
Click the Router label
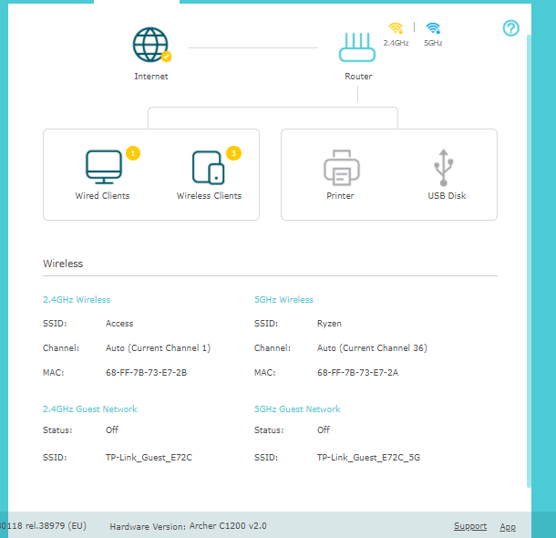coord(358,77)
